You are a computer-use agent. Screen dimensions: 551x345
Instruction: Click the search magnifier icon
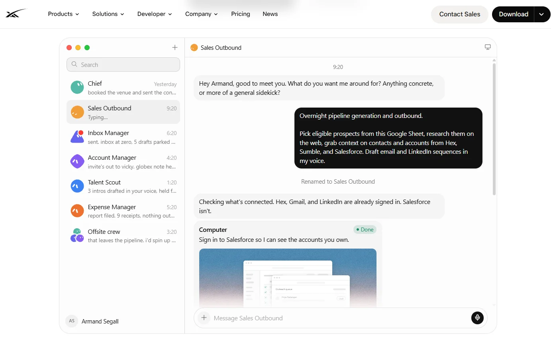[74, 65]
